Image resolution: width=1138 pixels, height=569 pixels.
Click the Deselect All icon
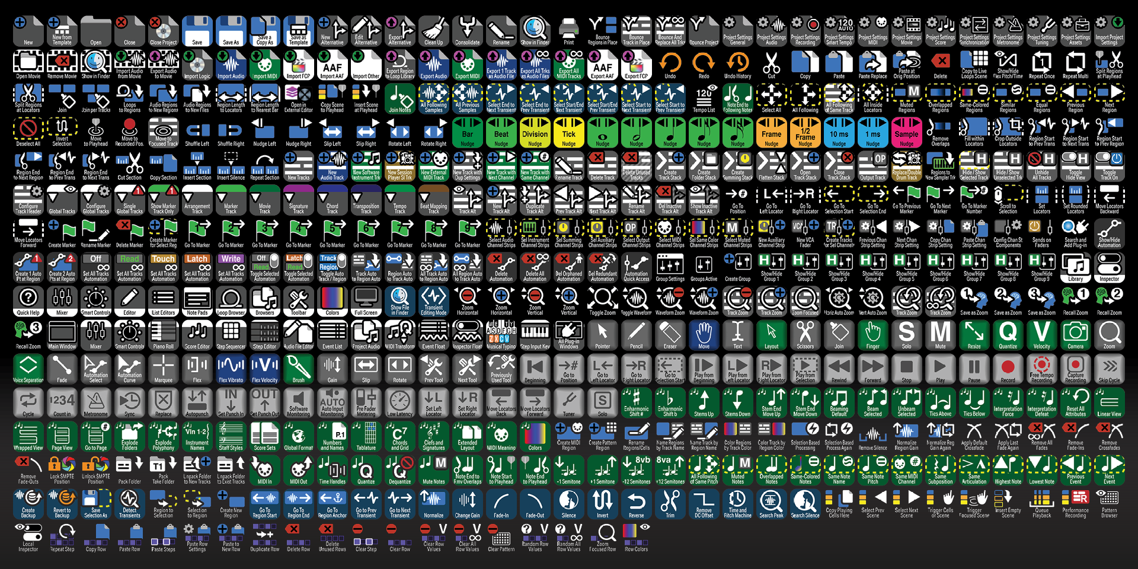coord(28,132)
